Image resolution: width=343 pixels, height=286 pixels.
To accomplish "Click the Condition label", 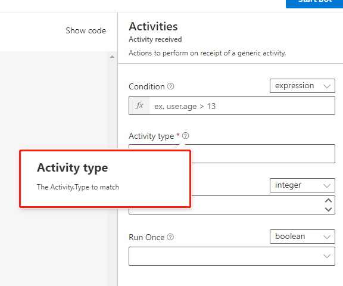I will click(x=146, y=86).
